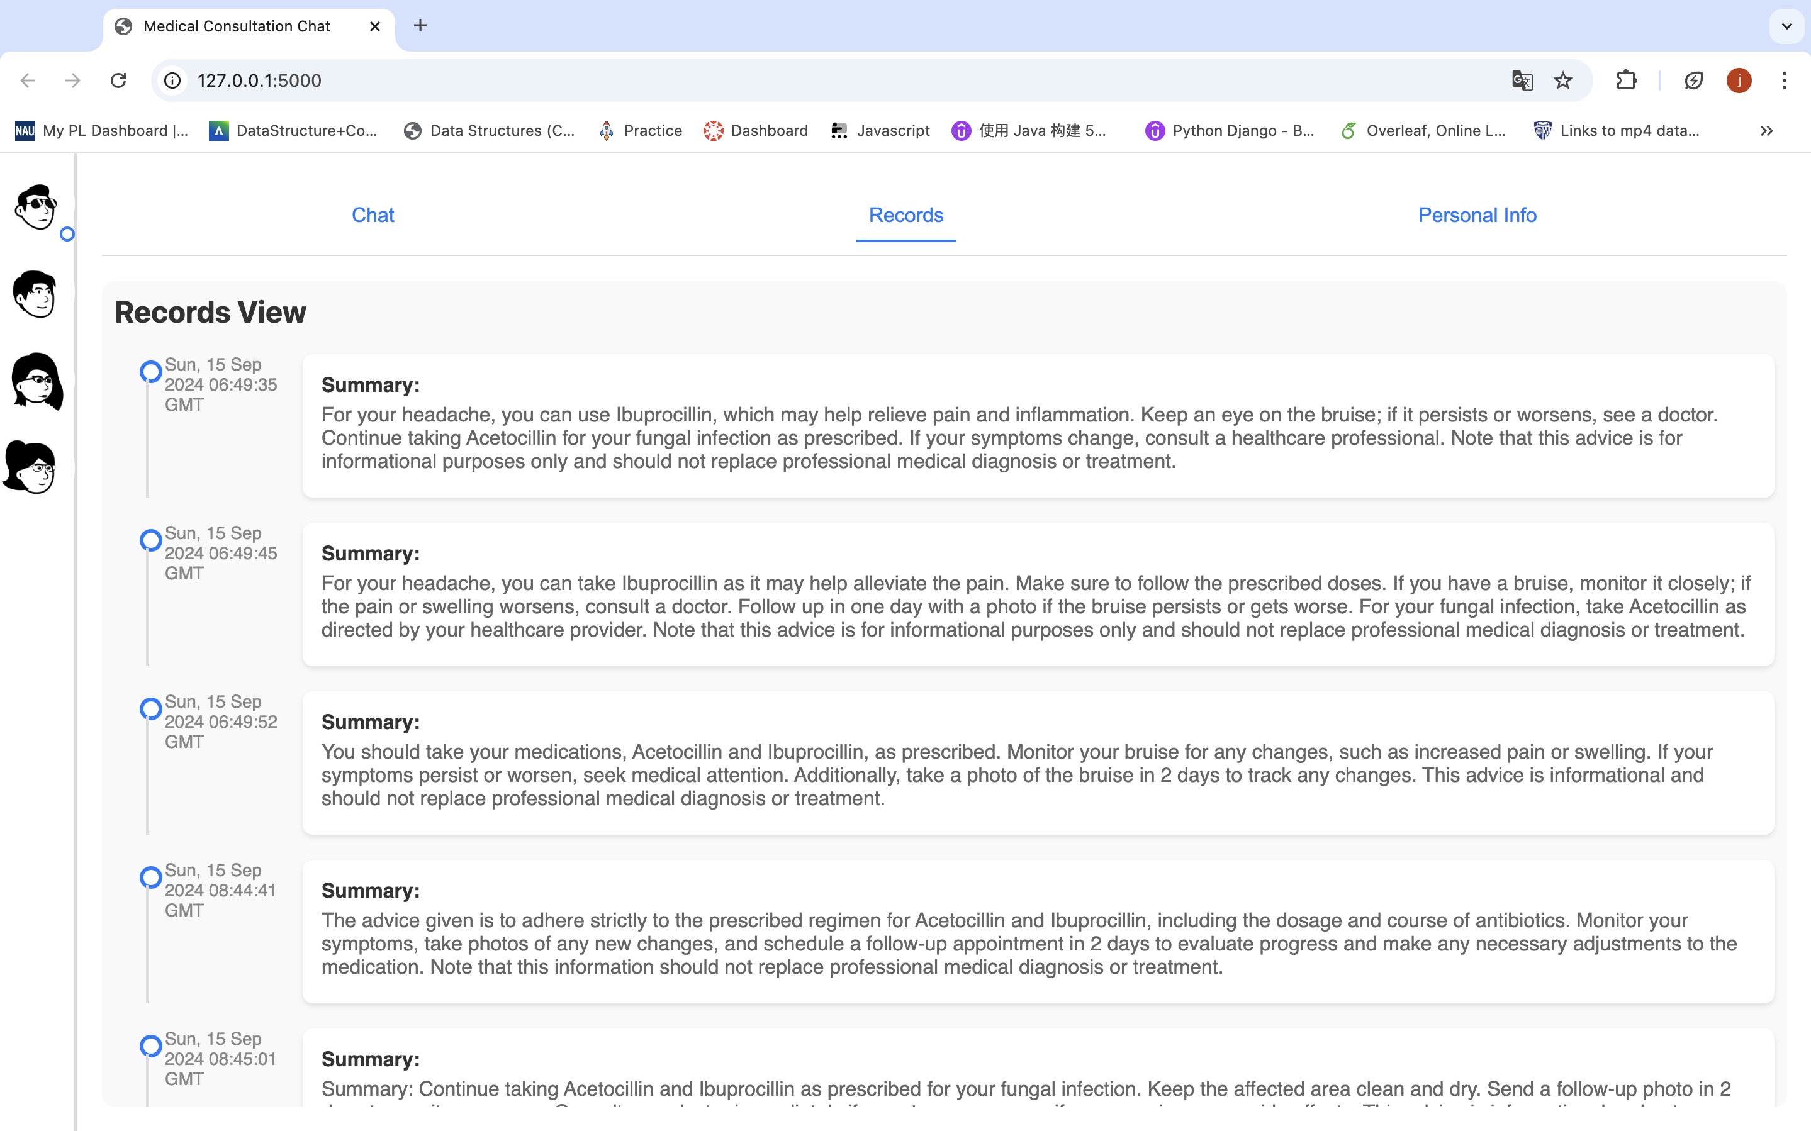
Task: Select the second male avatar in the sidebar
Action: [35, 294]
